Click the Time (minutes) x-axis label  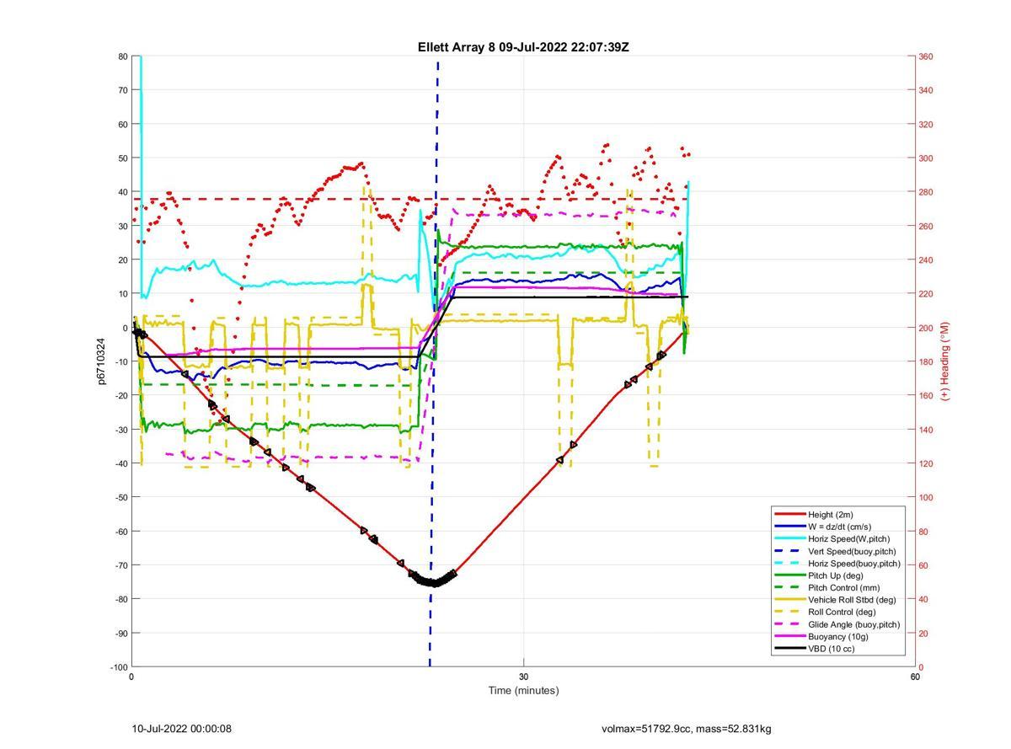(523, 691)
